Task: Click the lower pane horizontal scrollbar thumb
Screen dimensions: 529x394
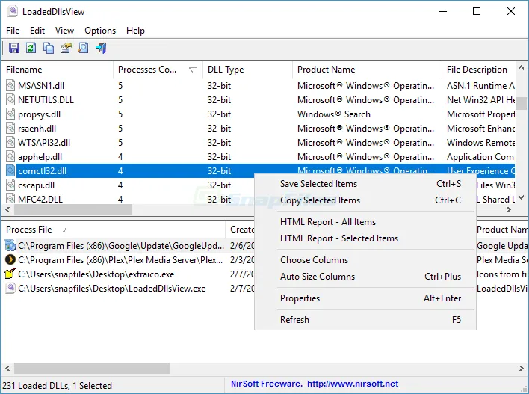Action: coord(92,368)
